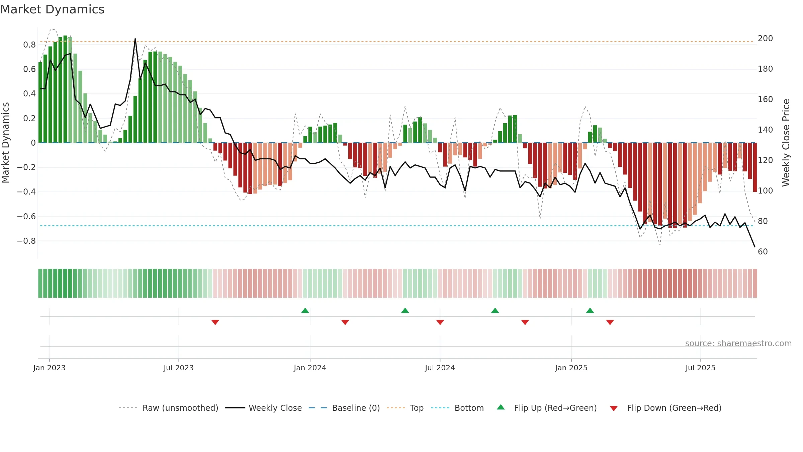
Task: Select flip-up marker near September 2024
Action: click(495, 310)
